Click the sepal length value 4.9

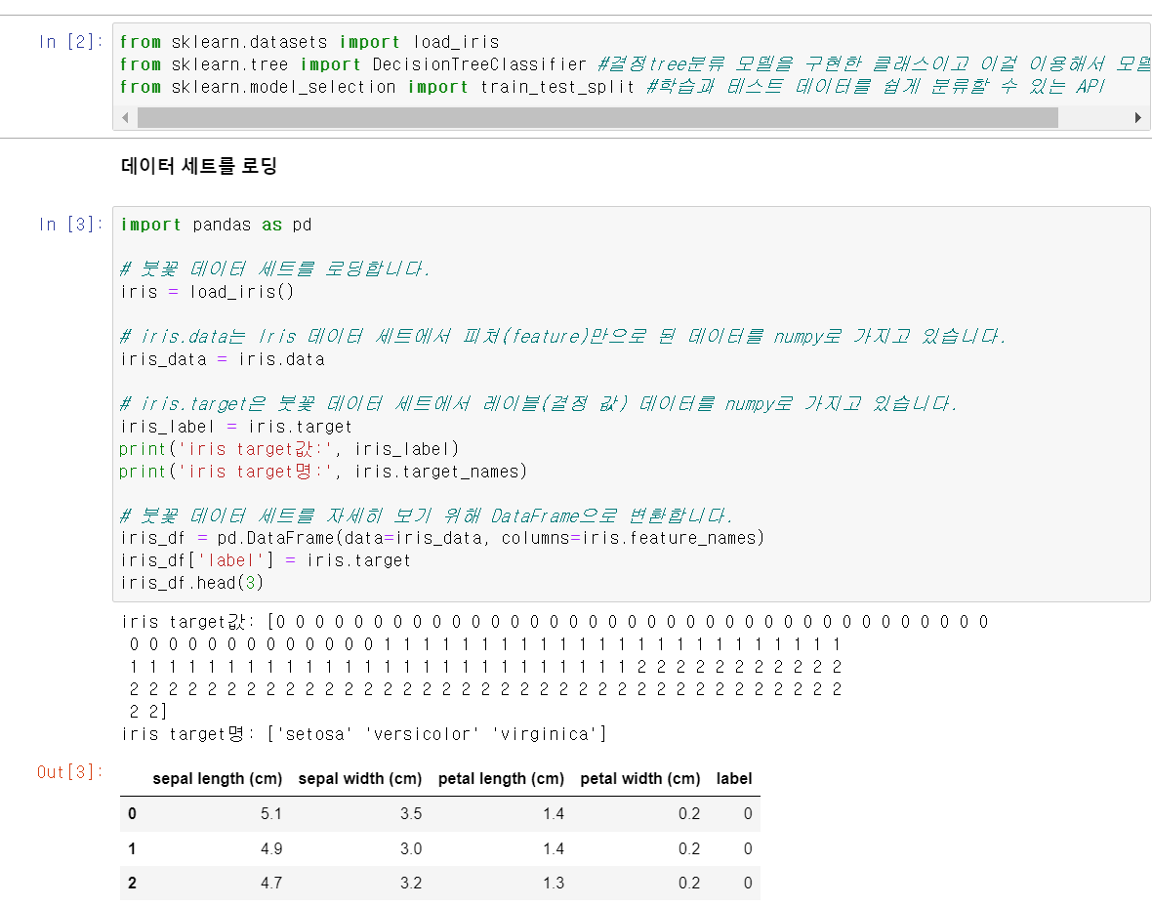(x=271, y=848)
